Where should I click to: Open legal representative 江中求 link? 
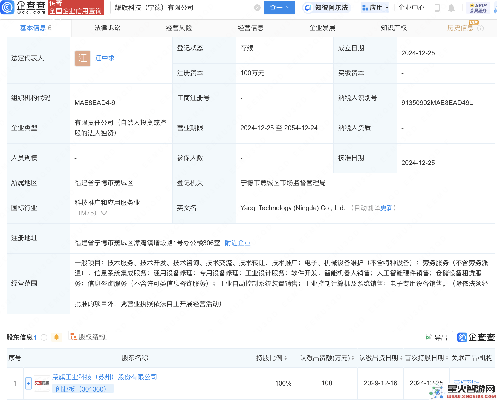[105, 58]
